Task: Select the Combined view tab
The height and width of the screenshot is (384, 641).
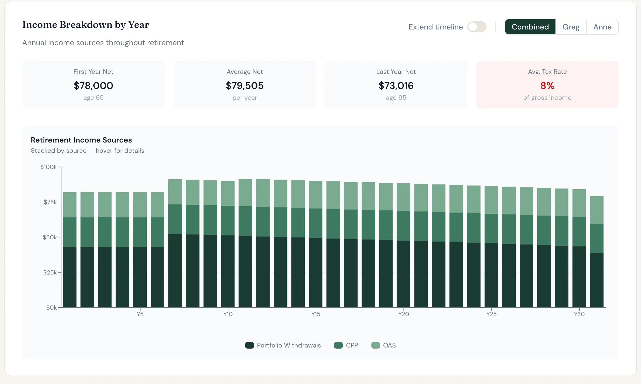Action: 530,27
